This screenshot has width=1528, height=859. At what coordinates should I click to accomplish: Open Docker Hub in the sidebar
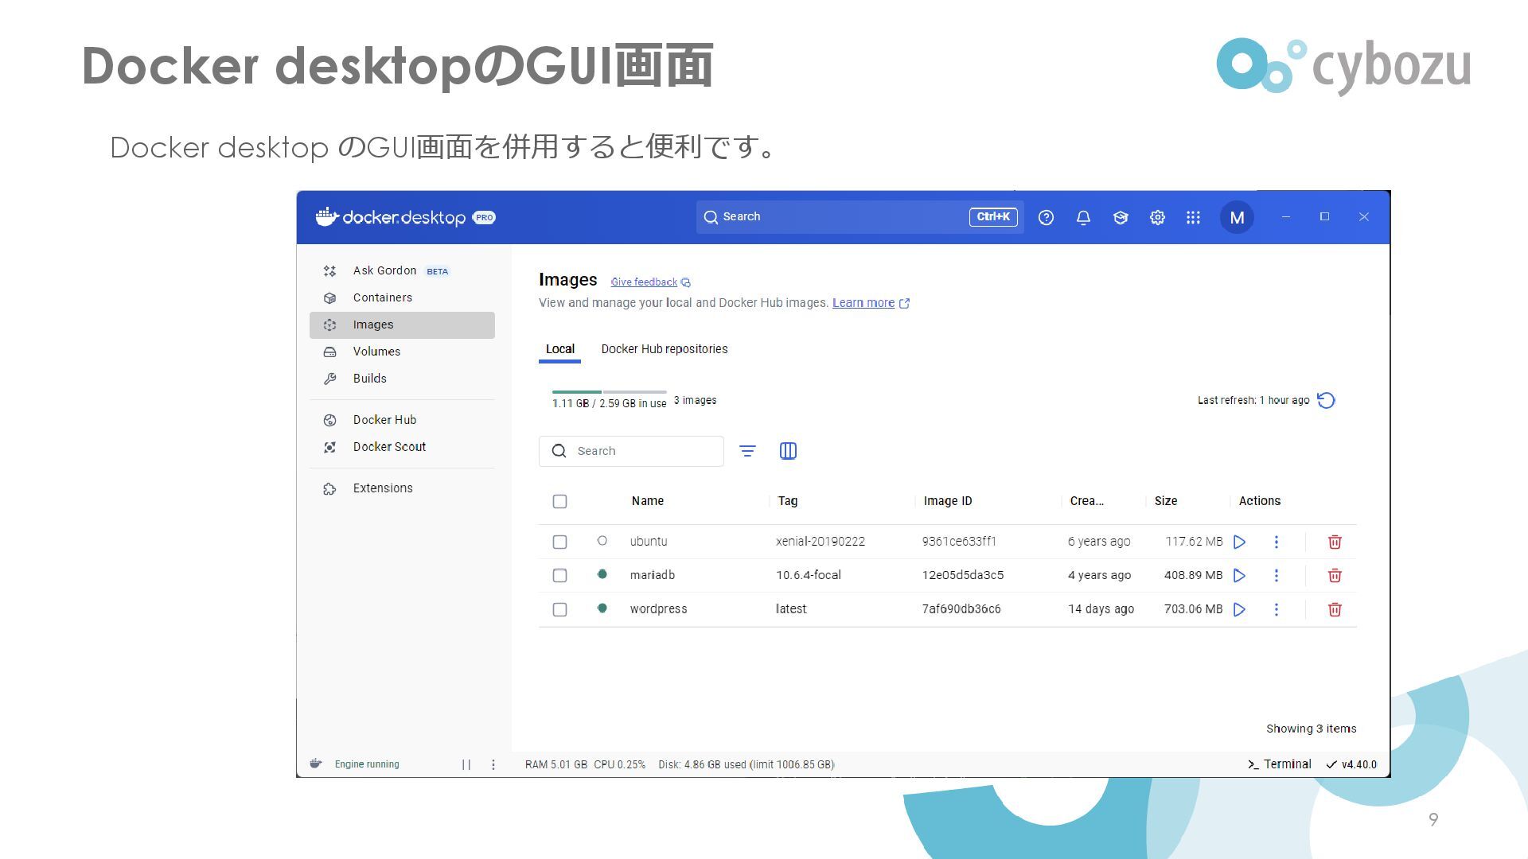pyautogui.click(x=402, y=420)
